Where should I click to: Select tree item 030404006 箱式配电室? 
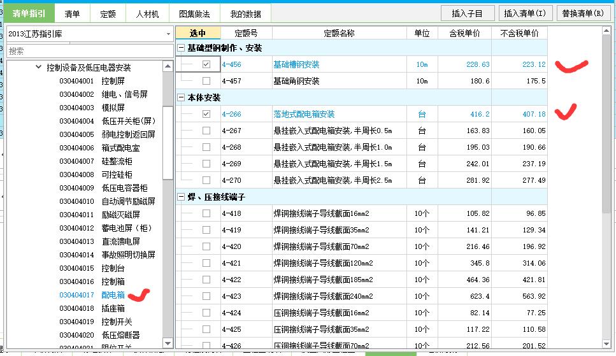pyautogui.click(x=99, y=148)
